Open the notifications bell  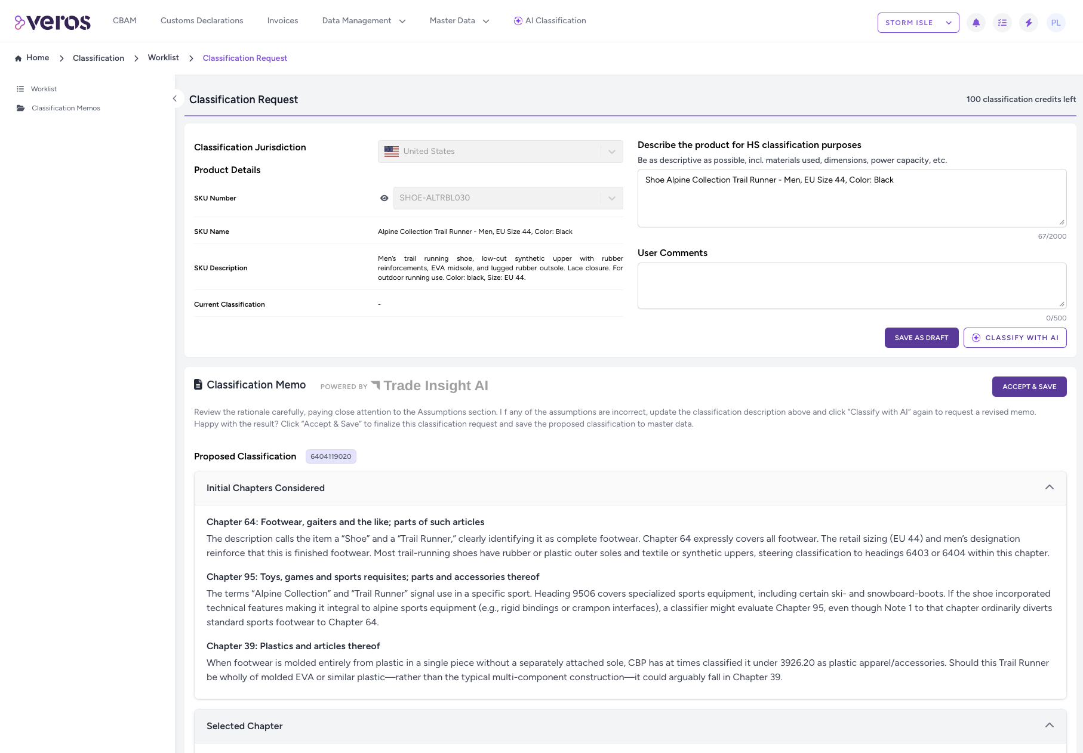tap(976, 23)
